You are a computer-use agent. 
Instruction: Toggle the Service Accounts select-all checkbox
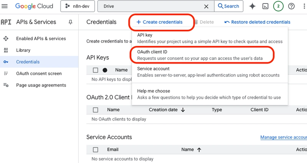click(96, 150)
